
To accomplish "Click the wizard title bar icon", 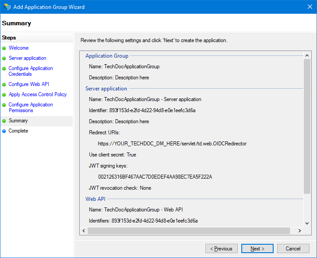I will [7, 7].
